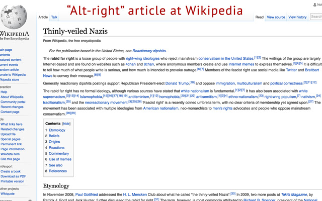Open the Taki's Magazine link
The width and height of the screenshot is (322, 201).
coord(294,194)
